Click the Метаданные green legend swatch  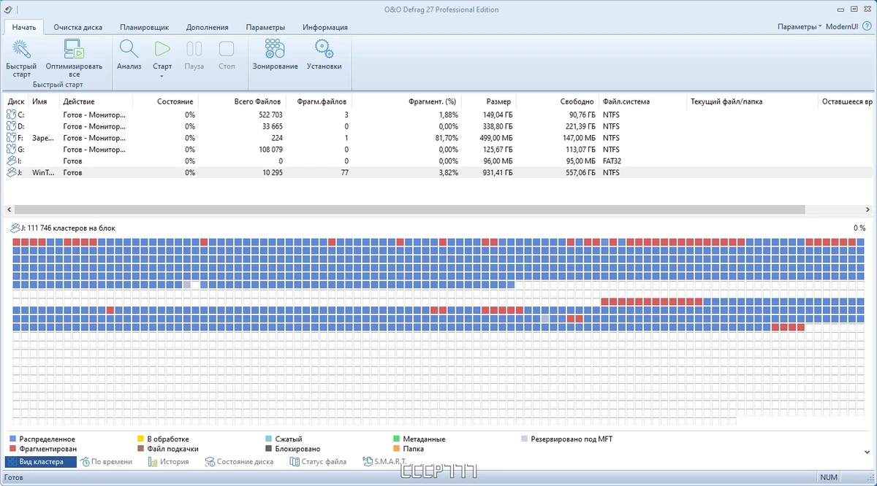click(396, 439)
